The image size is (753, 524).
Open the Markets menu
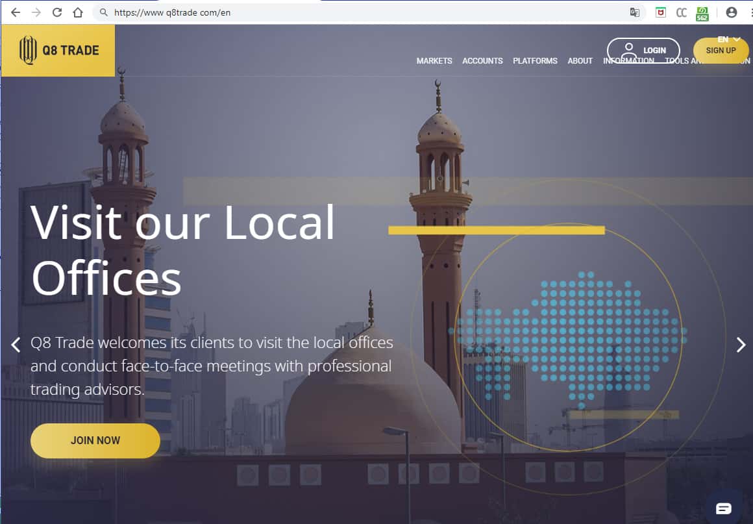point(434,61)
